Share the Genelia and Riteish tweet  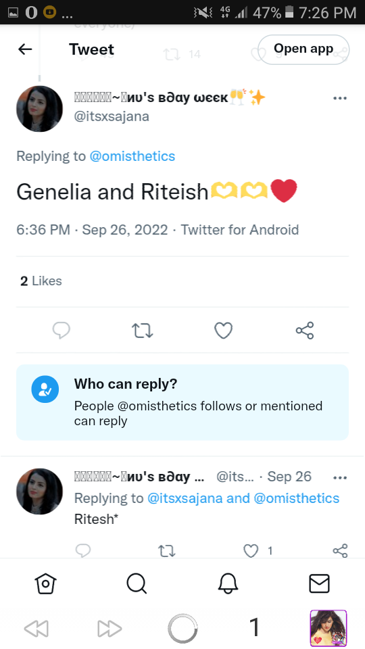(305, 331)
